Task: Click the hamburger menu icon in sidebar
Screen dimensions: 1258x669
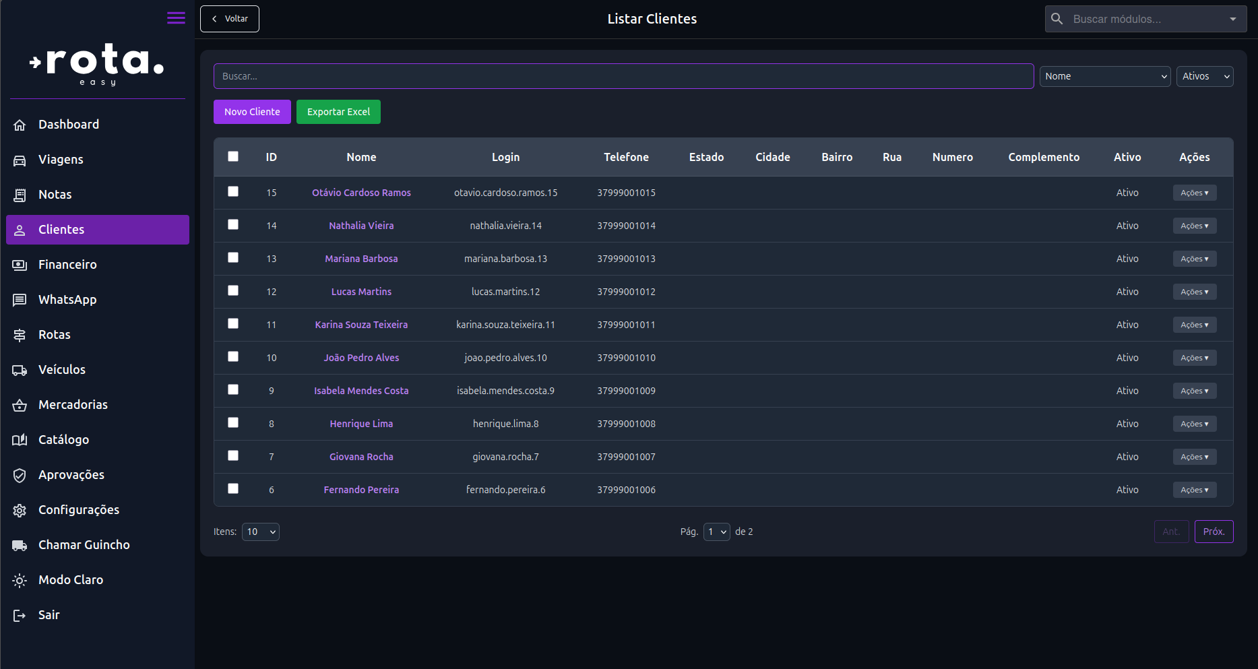Action: point(176,18)
